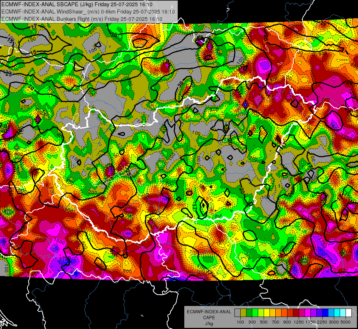Click the pale cyan swatch left of 5000
The image size is (358, 329).
(343, 313)
